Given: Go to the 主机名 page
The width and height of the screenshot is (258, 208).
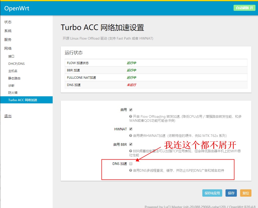Looking at the screenshot, I should [x=13, y=71].
